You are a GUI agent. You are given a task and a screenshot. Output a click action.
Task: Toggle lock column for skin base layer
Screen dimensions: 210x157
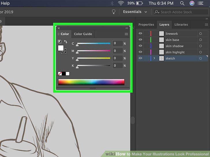(x=147, y=40)
